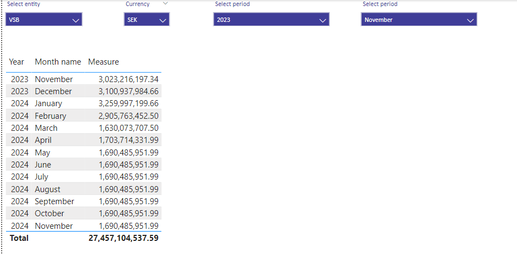Sort by Measure column header
The width and height of the screenshot is (517, 254).
coord(104,62)
